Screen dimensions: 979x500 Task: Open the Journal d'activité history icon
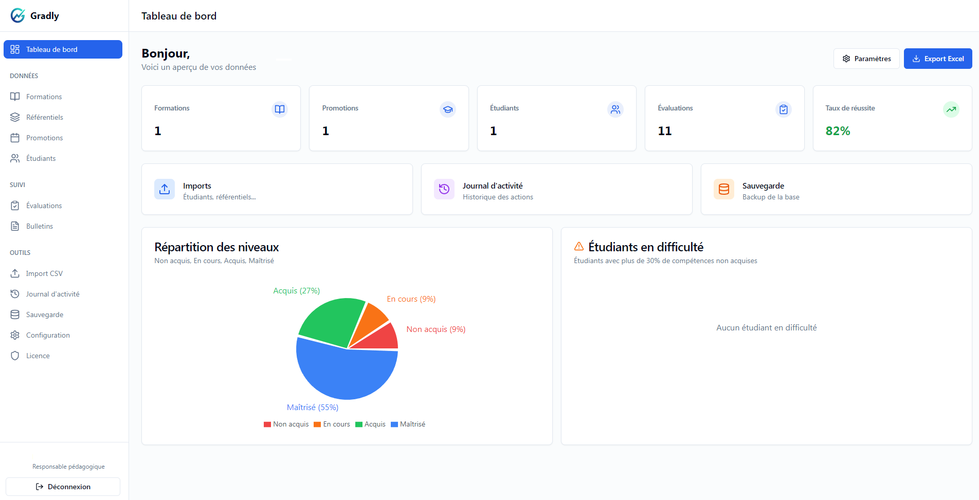coord(15,293)
